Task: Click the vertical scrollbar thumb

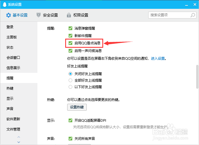Action: click(x=197, y=77)
